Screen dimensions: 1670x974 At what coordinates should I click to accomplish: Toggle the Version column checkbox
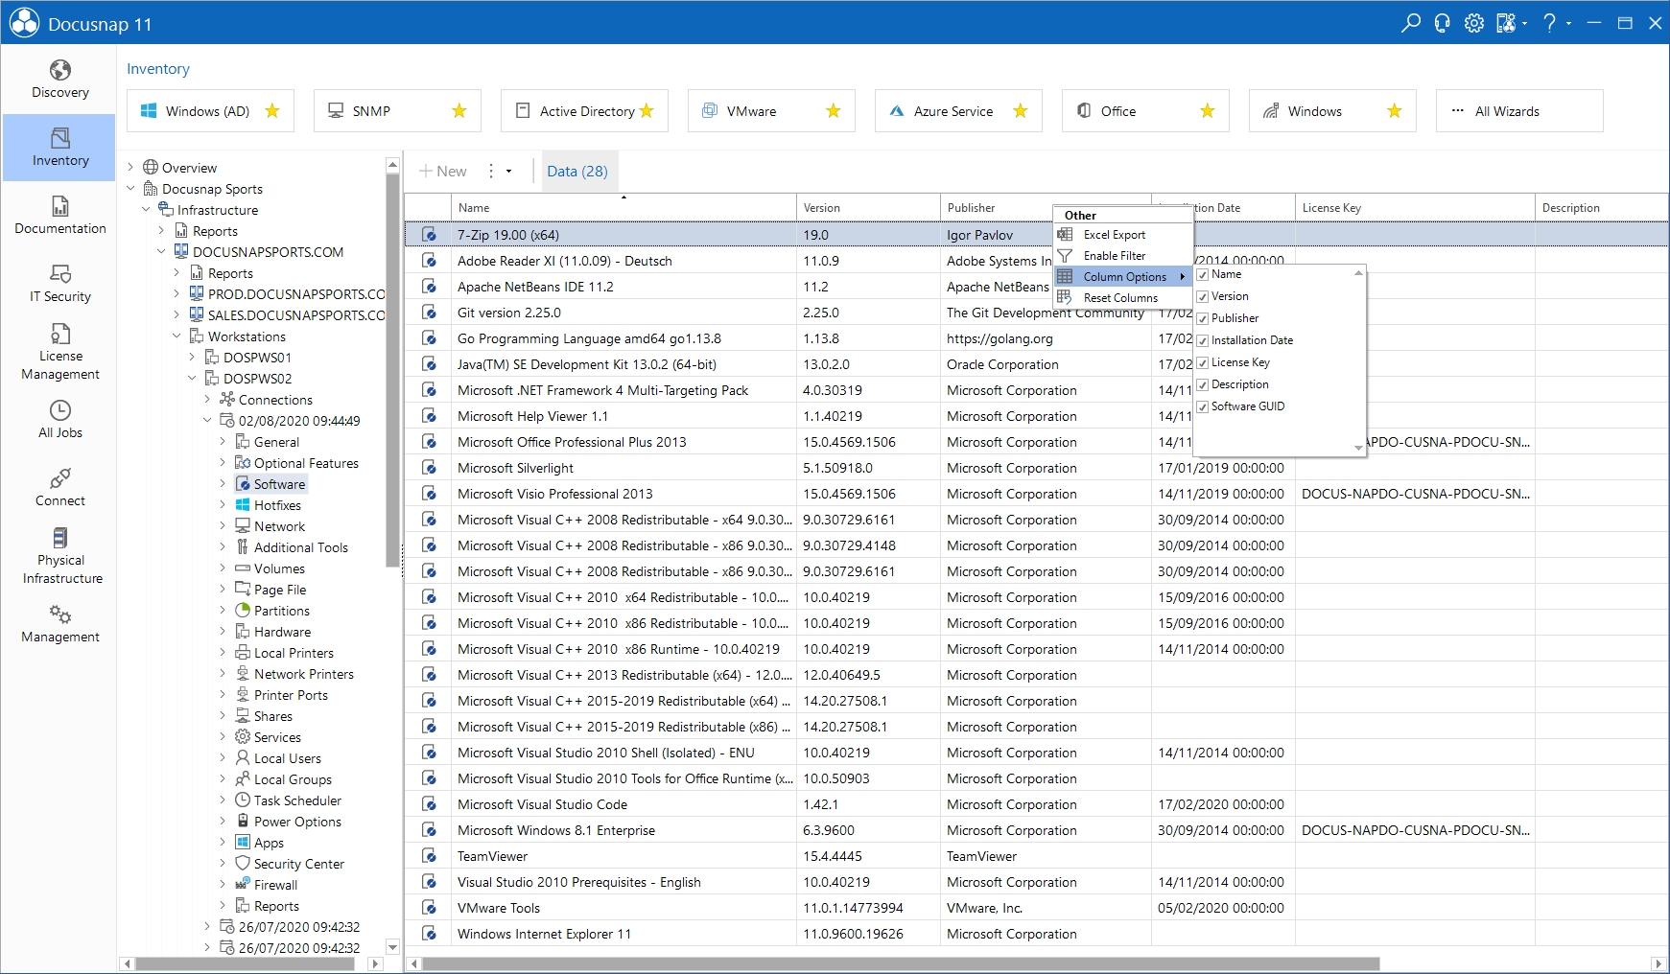tap(1203, 296)
